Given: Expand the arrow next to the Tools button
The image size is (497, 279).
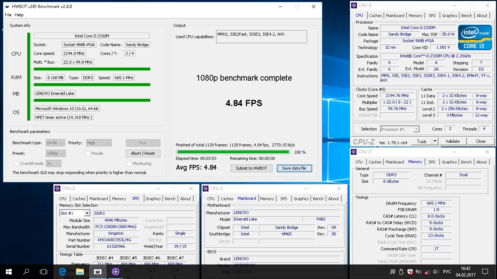Looking at the screenshot, I should (x=435, y=141).
